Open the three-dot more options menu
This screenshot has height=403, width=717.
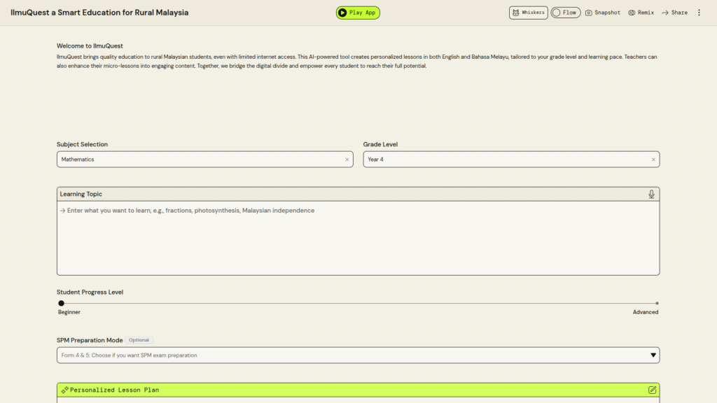(698, 13)
